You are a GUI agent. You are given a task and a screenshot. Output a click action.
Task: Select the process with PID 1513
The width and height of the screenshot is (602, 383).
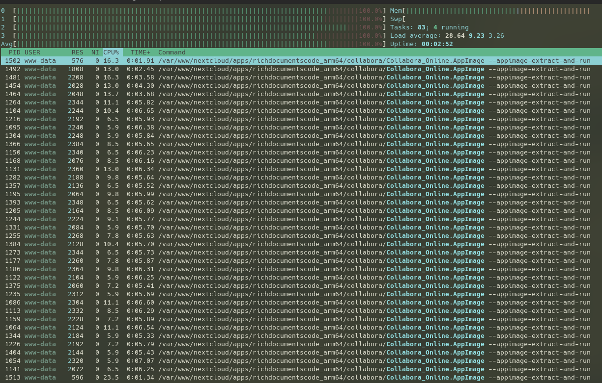[x=197, y=378]
